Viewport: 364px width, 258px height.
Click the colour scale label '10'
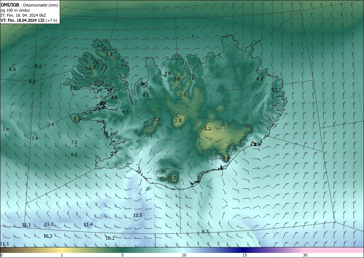[x=184, y=255]
